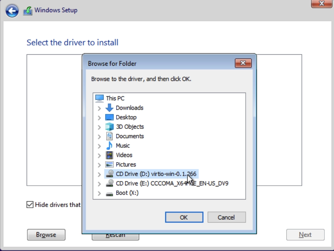This screenshot has width=334, height=251.
Task: Expand CD Drive (D:) virtio-win tree
Action: pos(99,174)
